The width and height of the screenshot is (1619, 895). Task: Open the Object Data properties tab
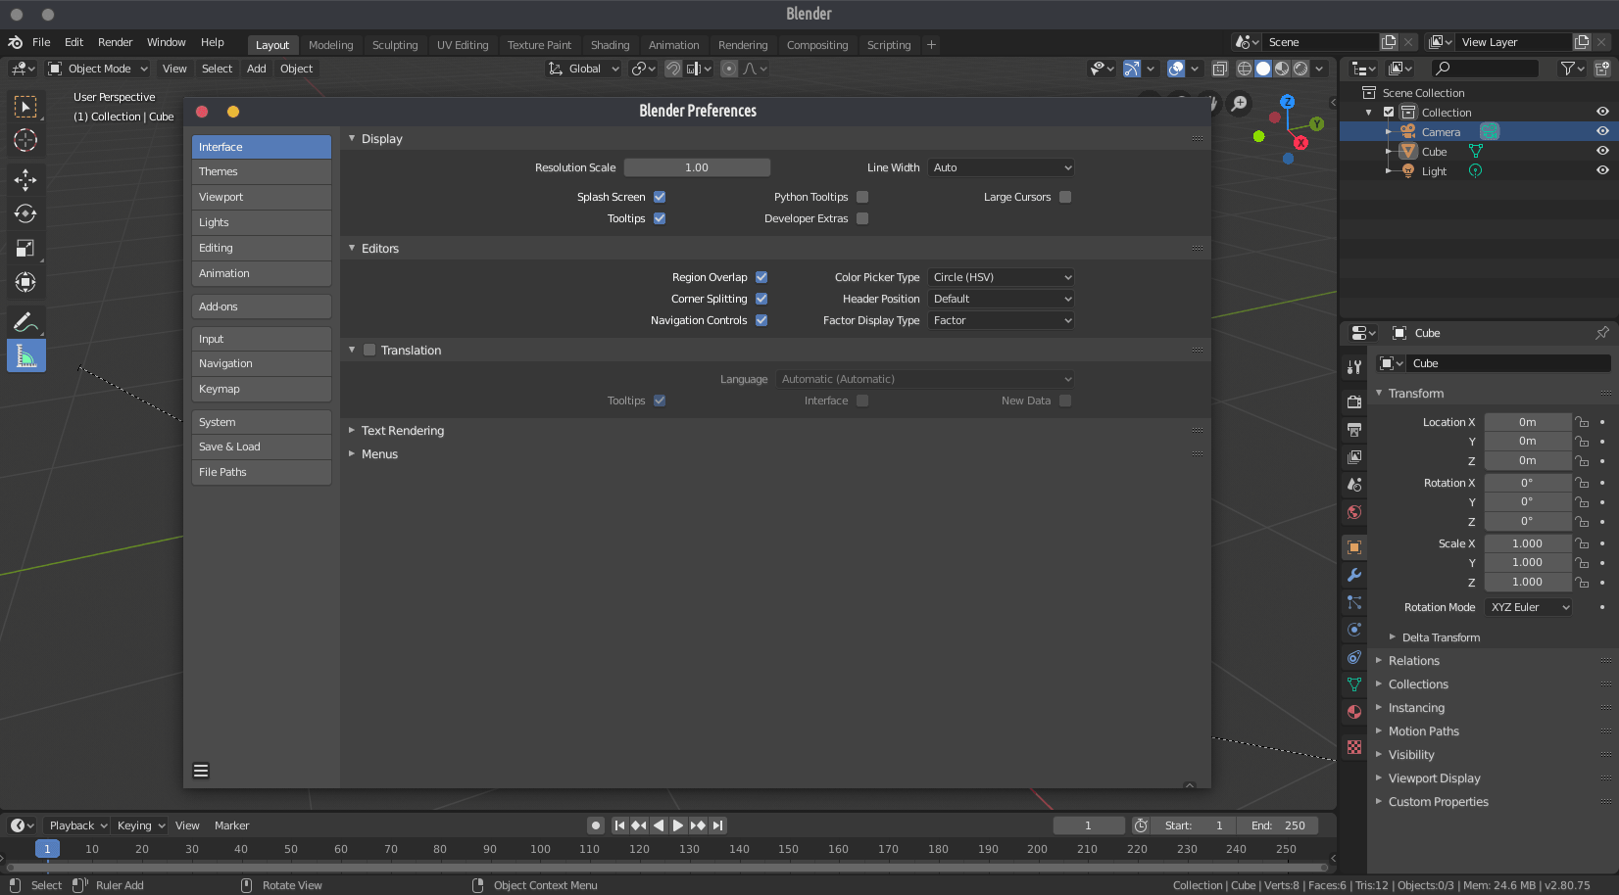1354,684
